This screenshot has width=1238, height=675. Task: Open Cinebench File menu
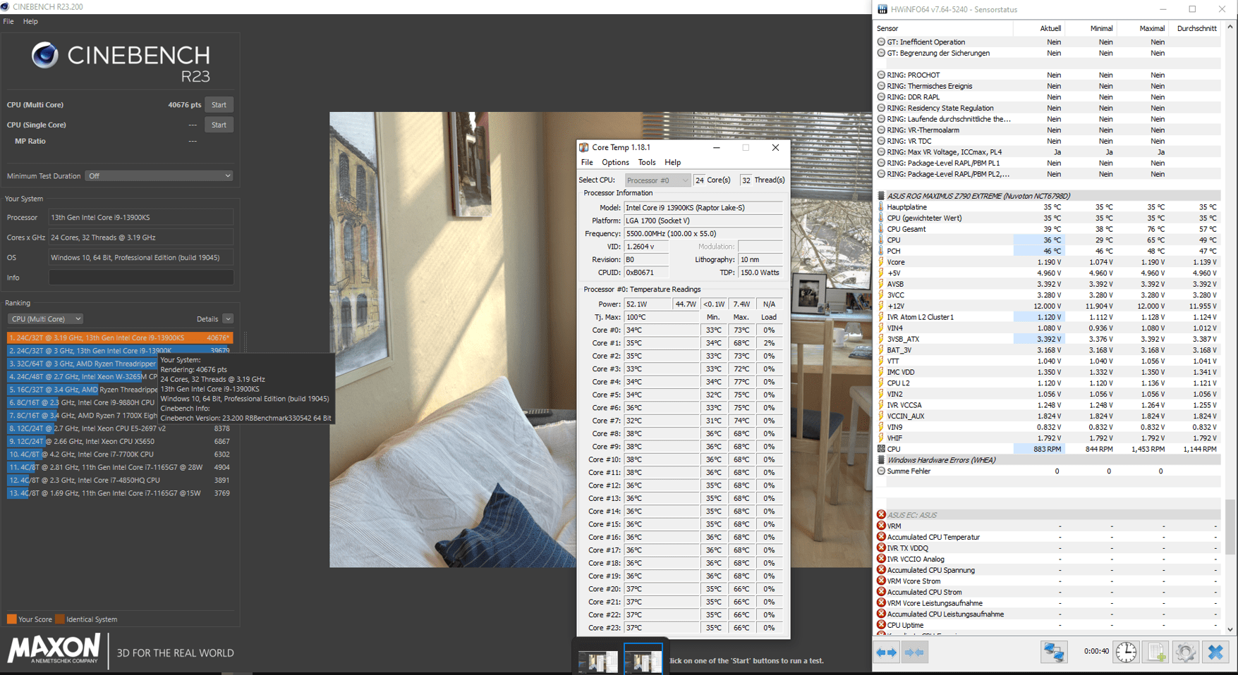click(x=8, y=21)
